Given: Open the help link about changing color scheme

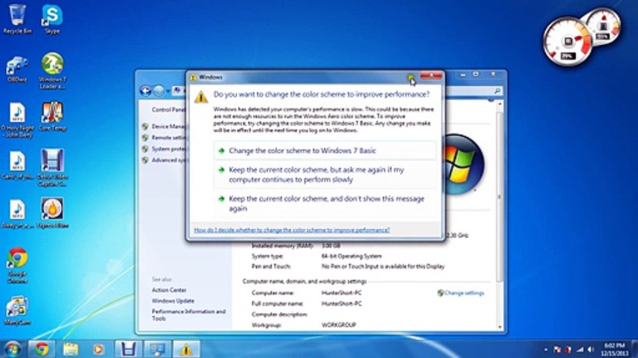Looking at the screenshot, I should 292,230.
